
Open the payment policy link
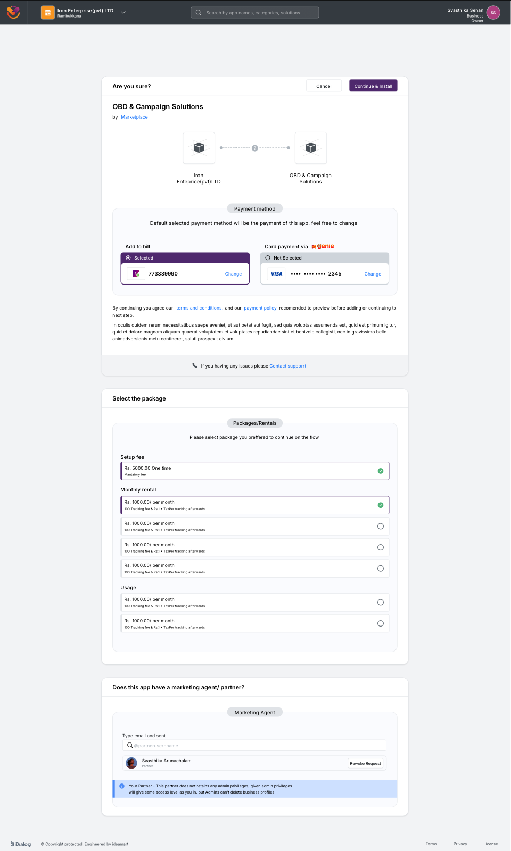260,308
